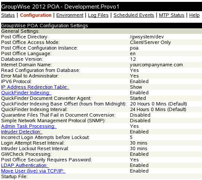The width and height of the screenshot is (202, 180).
Task: Open the Environment page
Action: click(x=70, y=15)
